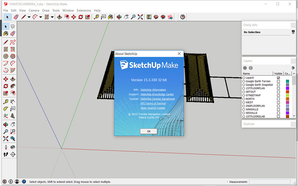Check the Visible box for the NORTH layer
This screenshot has height=186, width=298.
pos(278,99)
